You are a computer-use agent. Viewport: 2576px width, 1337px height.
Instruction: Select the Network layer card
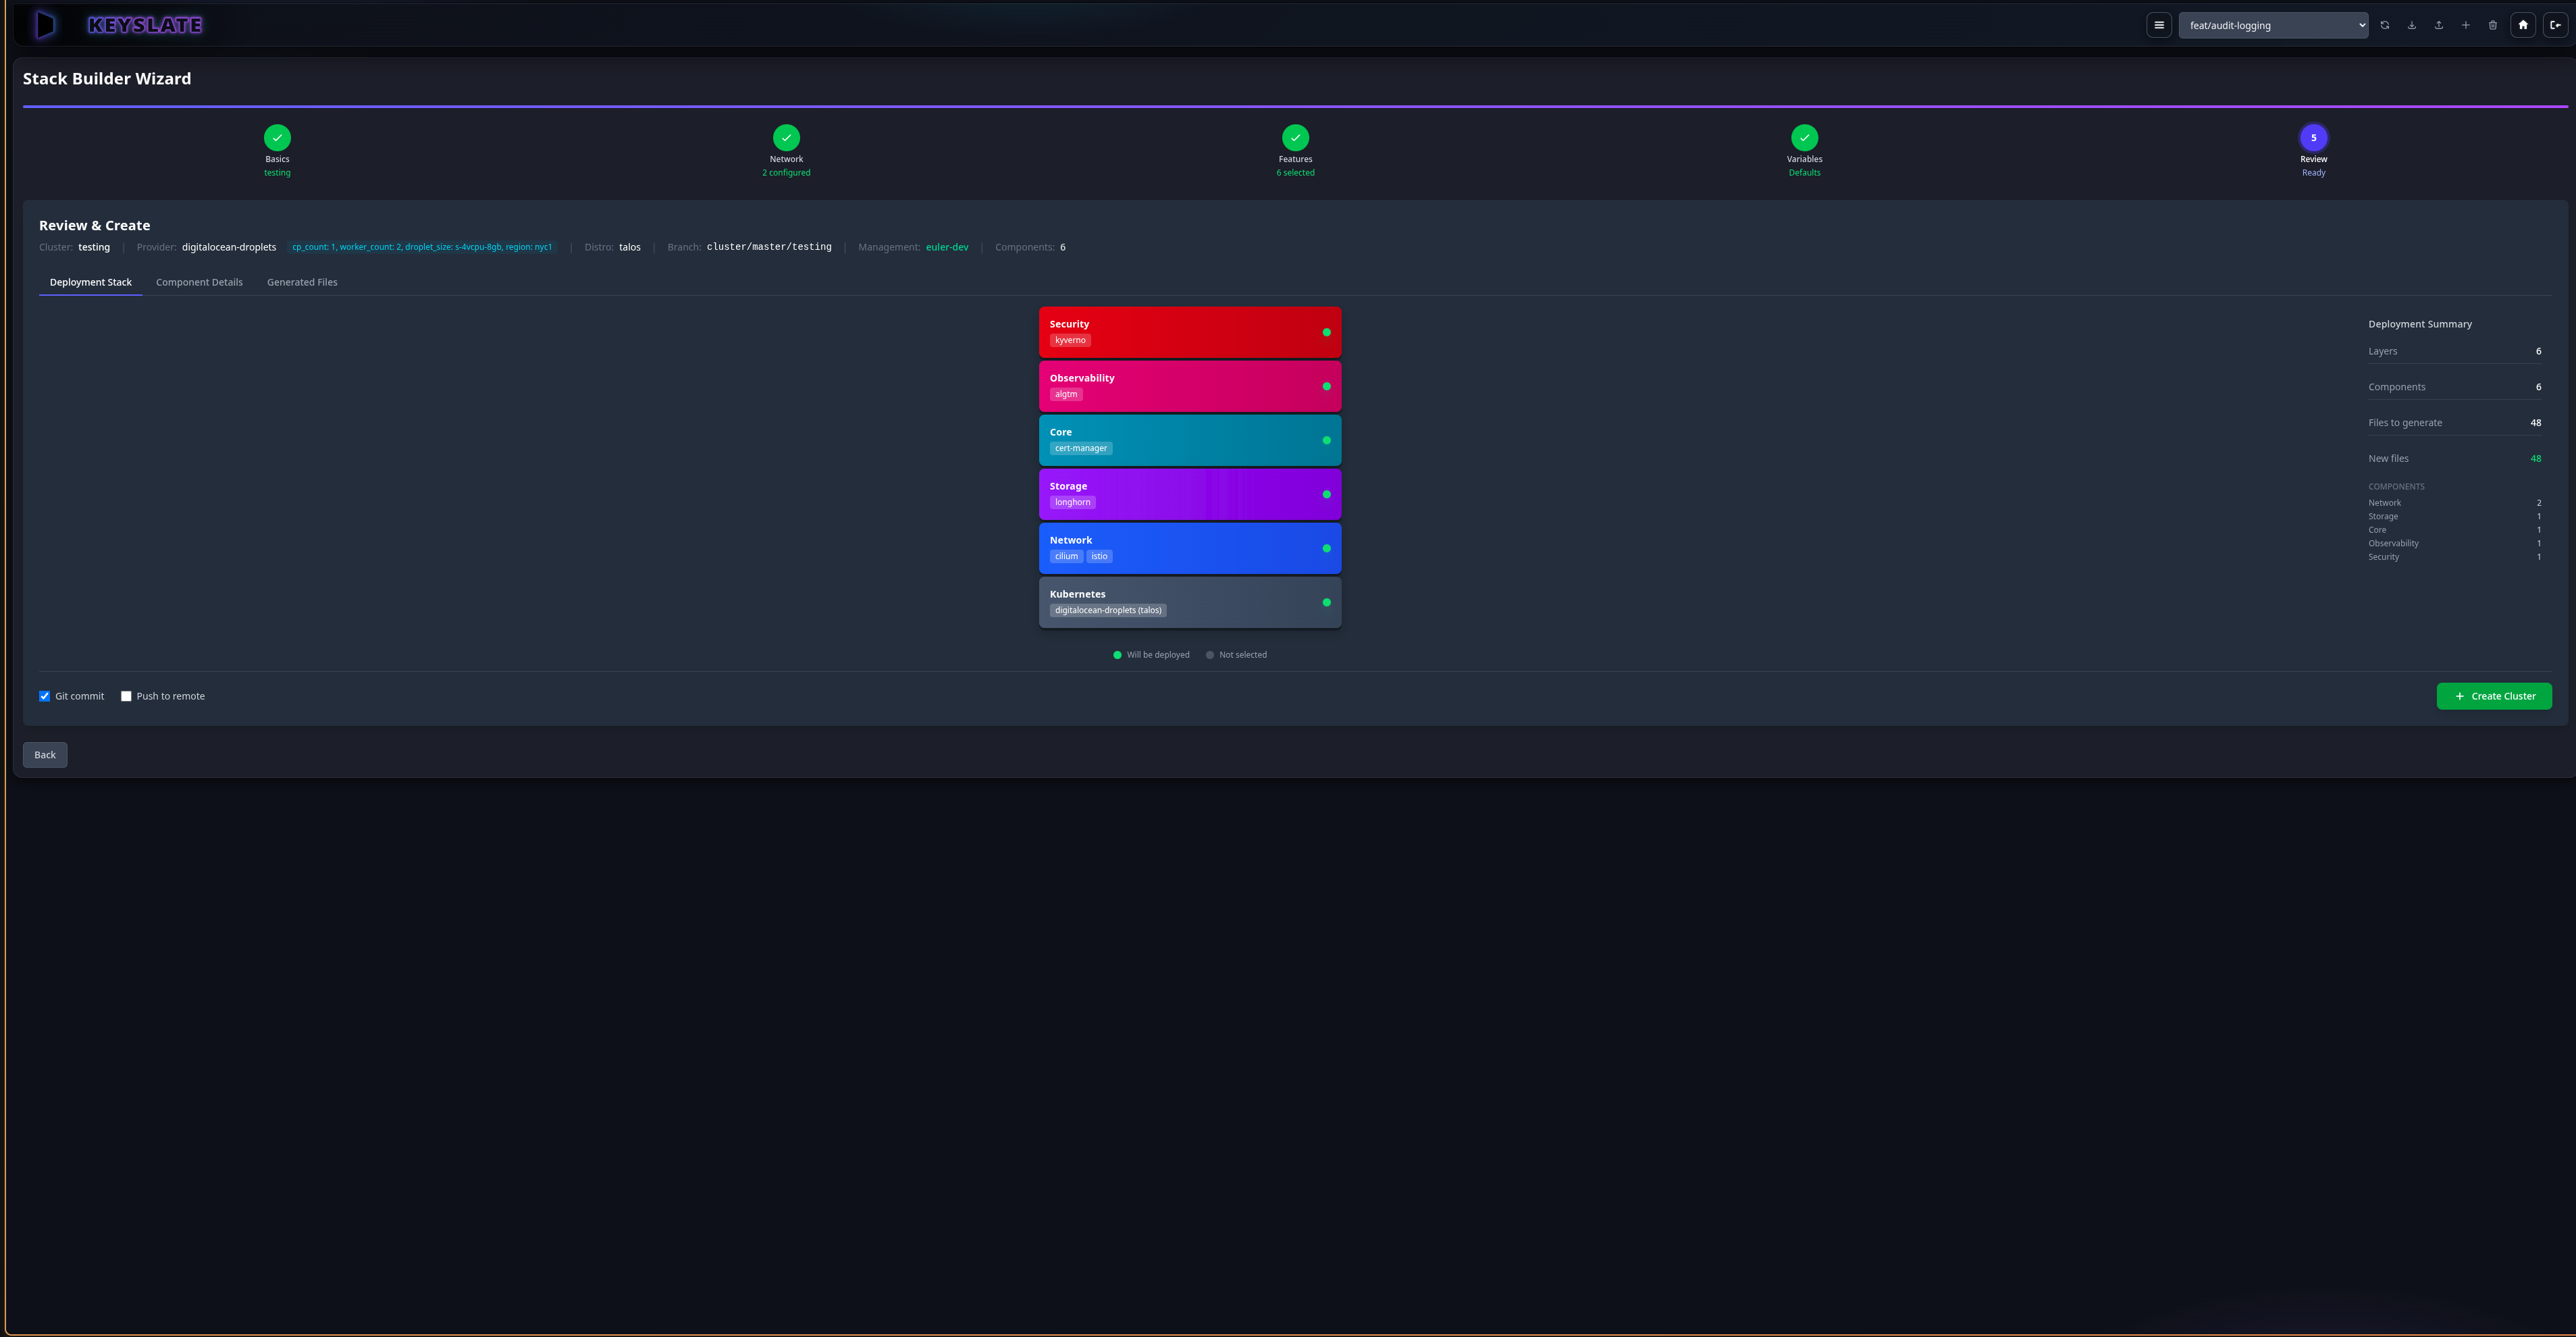[x=1190, y=548]
